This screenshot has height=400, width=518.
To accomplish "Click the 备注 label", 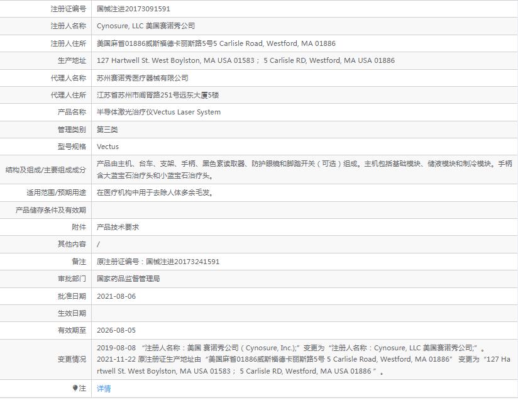I will click(x=79, y=262).
